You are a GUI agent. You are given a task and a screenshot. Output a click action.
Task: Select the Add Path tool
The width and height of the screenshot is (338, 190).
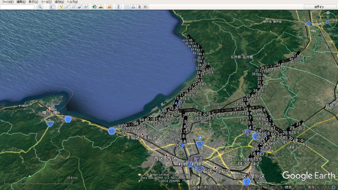tap(73, 7)
